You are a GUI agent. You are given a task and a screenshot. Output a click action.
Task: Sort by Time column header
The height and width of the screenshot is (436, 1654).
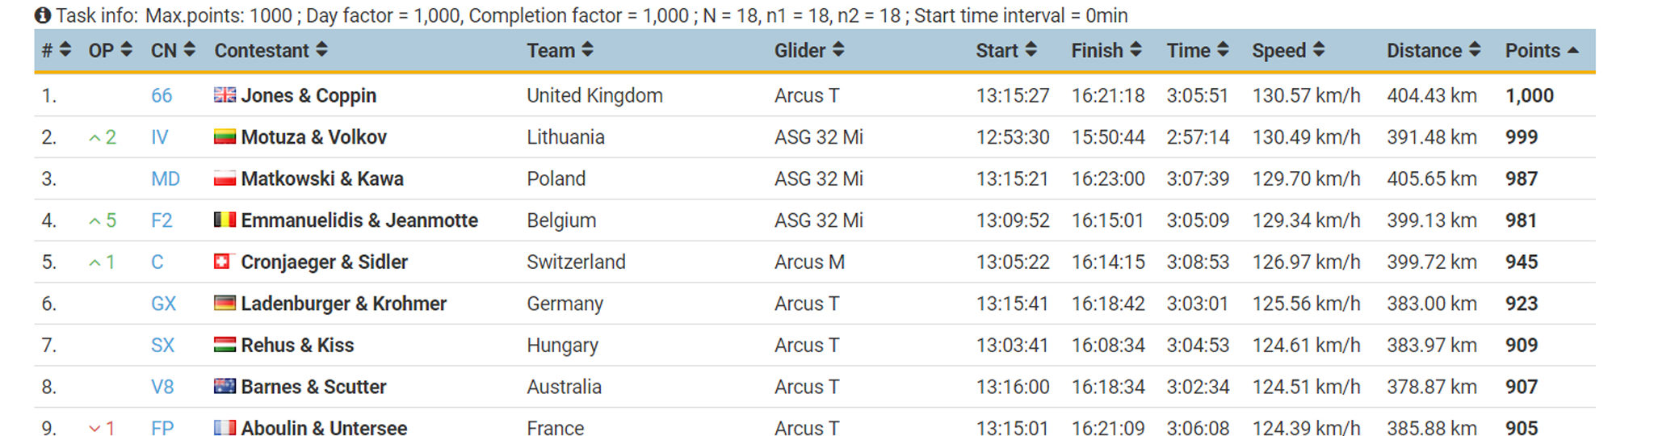(x=1223, y=50)
